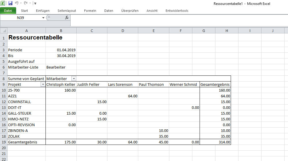
Task: Click the Select All corner triangle
Action: tap(4, 31)
